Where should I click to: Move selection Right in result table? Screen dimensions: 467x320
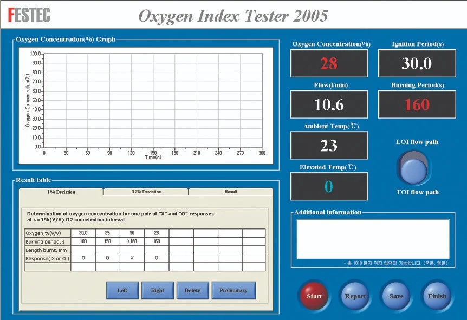tap(158, 290)
